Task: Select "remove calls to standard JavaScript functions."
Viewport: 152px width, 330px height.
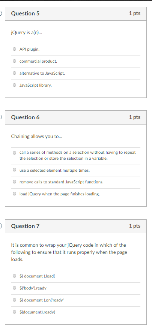Action: [x=14, y=181]
